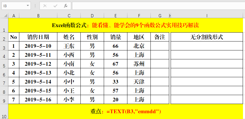The image size is (245, 119).
Task: Open the Insert Function fx dialog
Action: tap(66, 6)
